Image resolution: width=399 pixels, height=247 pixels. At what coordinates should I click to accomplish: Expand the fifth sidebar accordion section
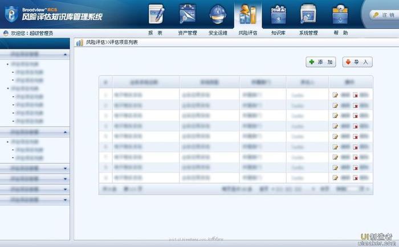tap(65, 190)
